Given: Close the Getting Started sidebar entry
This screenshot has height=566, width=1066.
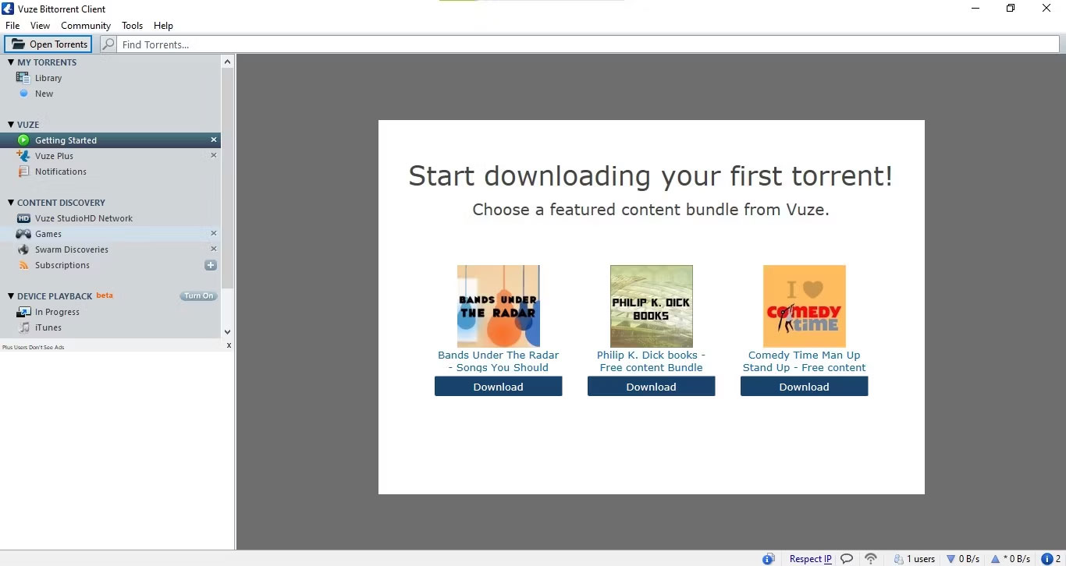Looking at the screenshot, I should point(214,140).
